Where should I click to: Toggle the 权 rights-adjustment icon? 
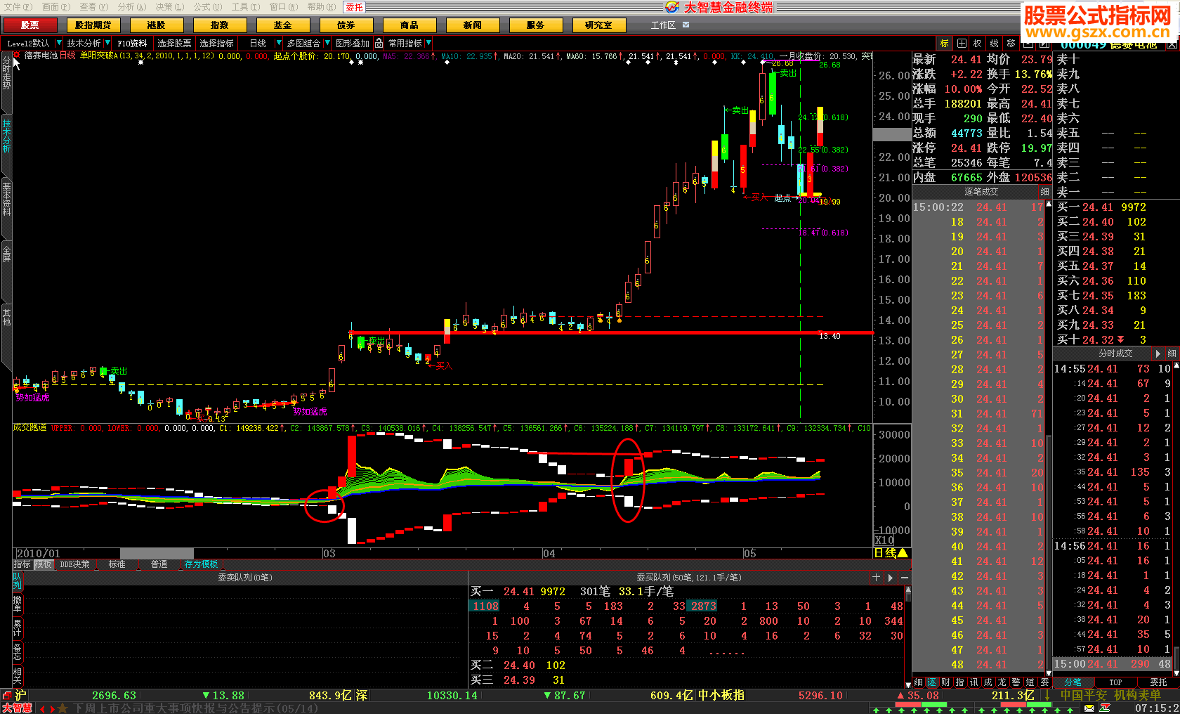point(977,44)
